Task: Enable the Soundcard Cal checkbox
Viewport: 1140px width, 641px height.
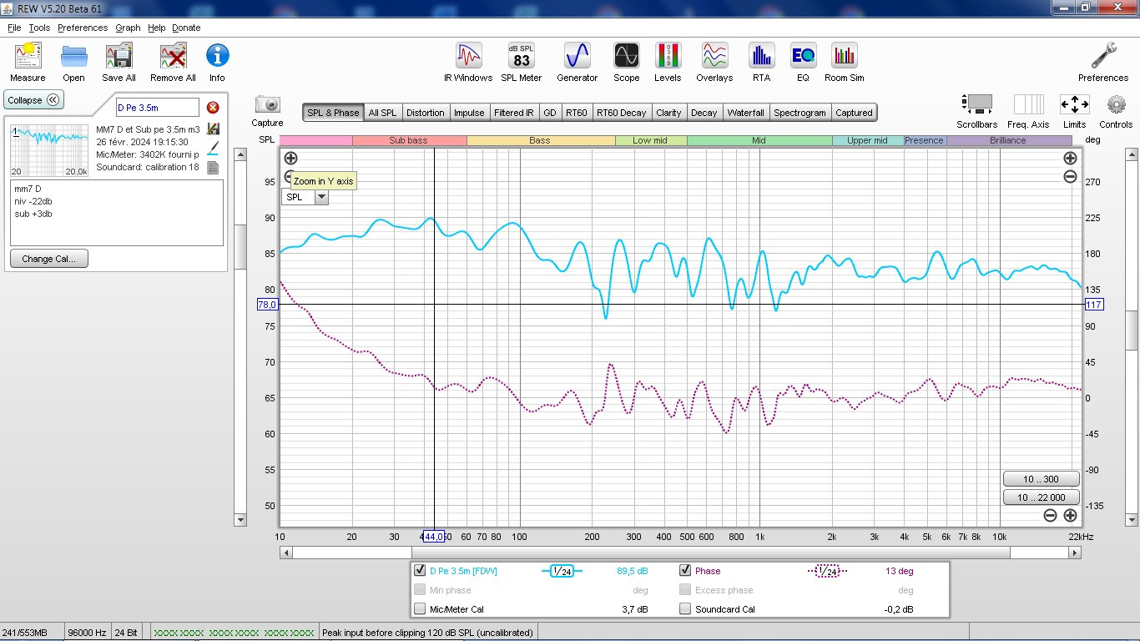Action: click(x=685, y=609)
